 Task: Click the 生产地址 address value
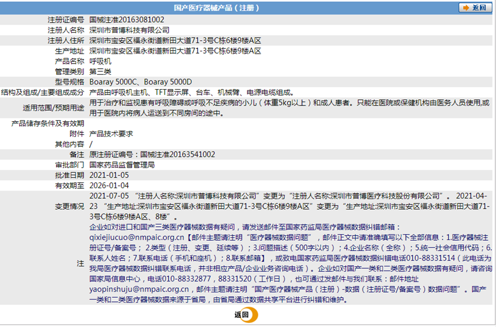point(175,51)
